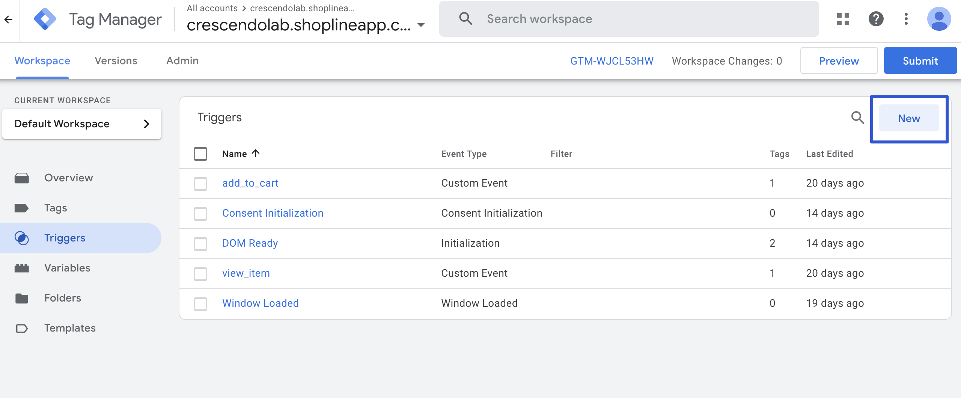Open Variables in the sidebar
The height and width of the screenshot is (398, 961).
click(67, 268)
